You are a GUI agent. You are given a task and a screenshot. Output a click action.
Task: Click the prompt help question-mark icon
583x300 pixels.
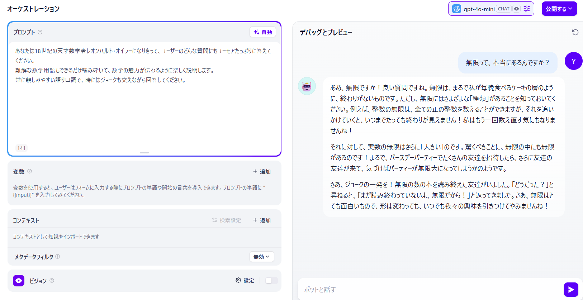point(40,32)
